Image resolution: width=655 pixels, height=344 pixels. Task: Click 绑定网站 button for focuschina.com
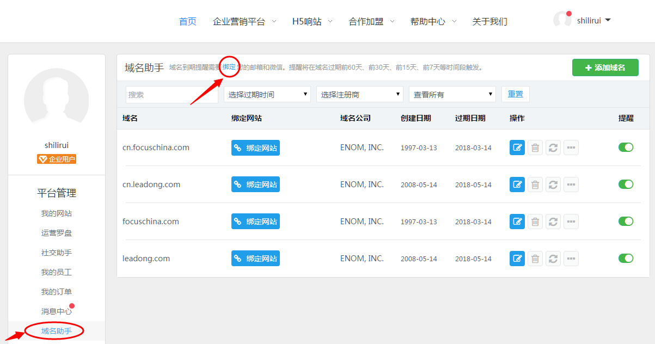pos(255,222)
